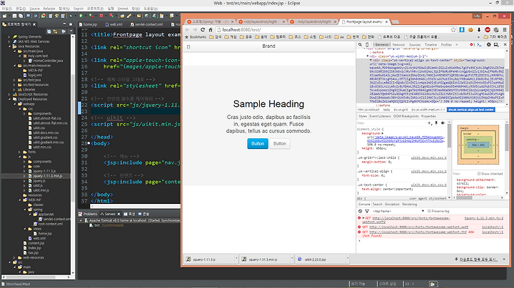Click the show all downloads link in Chrome
Image resolution: width=514 pixels, height=288 pixels.
tap(478, 259)
